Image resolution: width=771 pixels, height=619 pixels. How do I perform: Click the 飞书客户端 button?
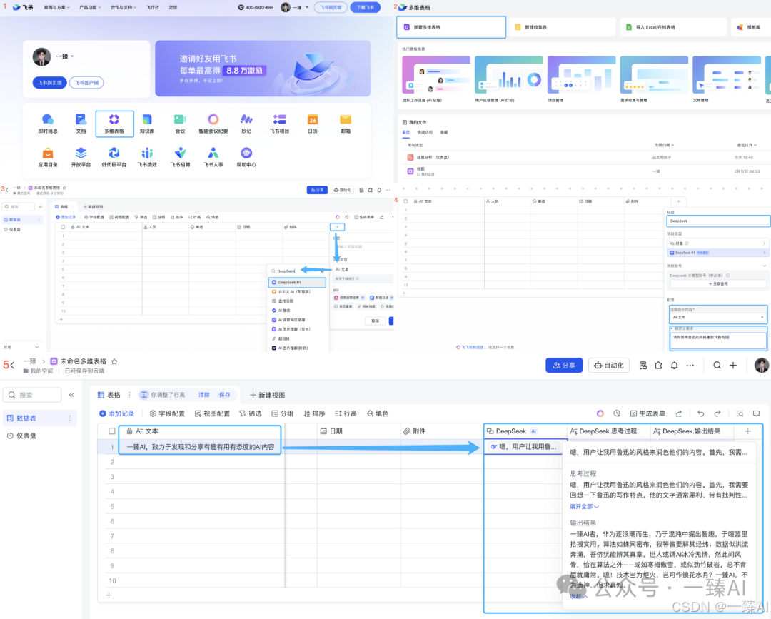tap(86, 83)
